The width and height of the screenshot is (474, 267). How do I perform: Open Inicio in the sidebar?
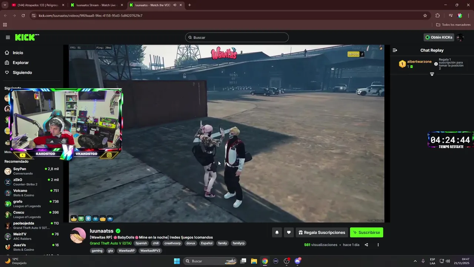[x=18, y=53]
